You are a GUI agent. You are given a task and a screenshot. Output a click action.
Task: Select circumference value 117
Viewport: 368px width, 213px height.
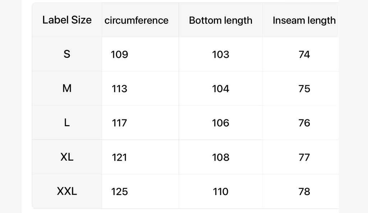pos(119,123)
